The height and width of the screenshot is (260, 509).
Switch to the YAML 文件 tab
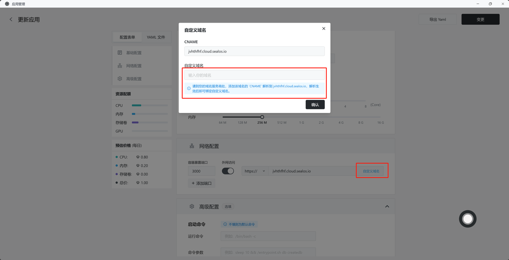156,37
